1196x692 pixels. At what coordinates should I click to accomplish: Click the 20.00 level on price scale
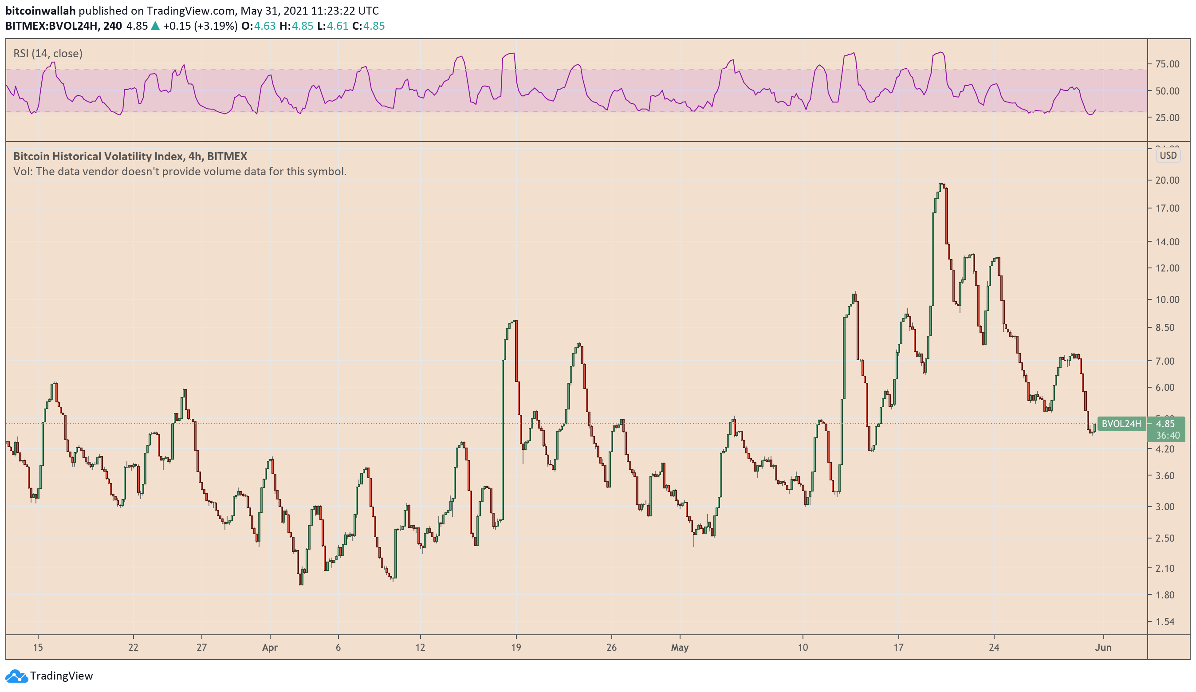pos(1167,181)
